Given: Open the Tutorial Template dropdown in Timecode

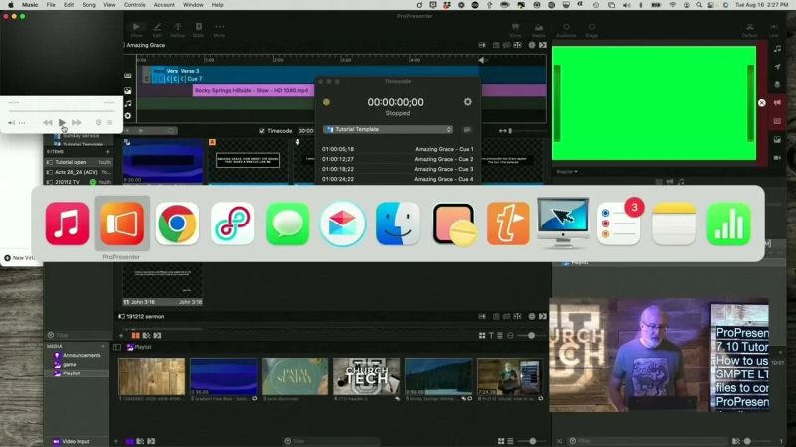Looking at the screenshot, I should click(388, 130).
